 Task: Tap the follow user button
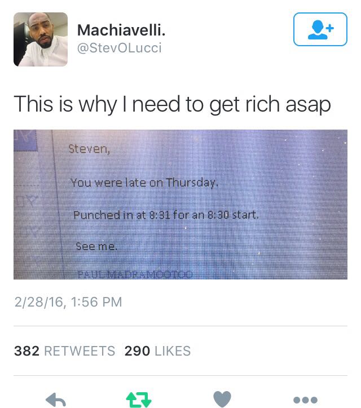(320, 29)
